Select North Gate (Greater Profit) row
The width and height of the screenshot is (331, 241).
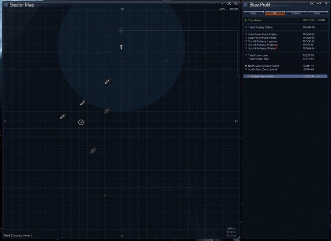pos(285,66)
